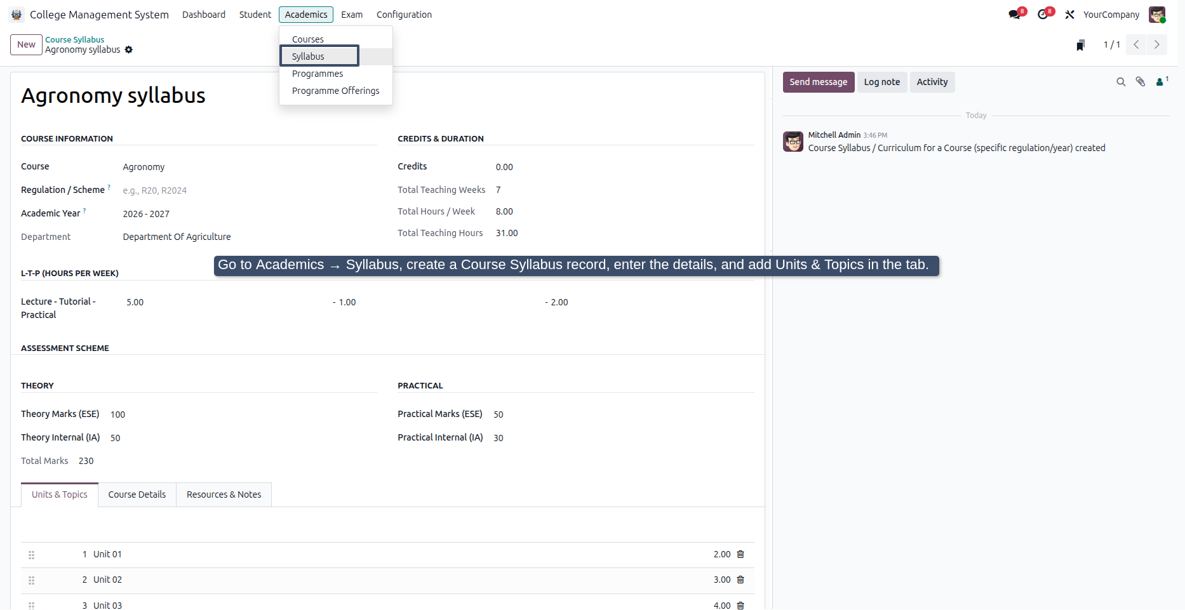Click the gear actions icon beside Agronomy syllabus
Viewport: 1185px width, 610px height.
click(x=129, y=50)
